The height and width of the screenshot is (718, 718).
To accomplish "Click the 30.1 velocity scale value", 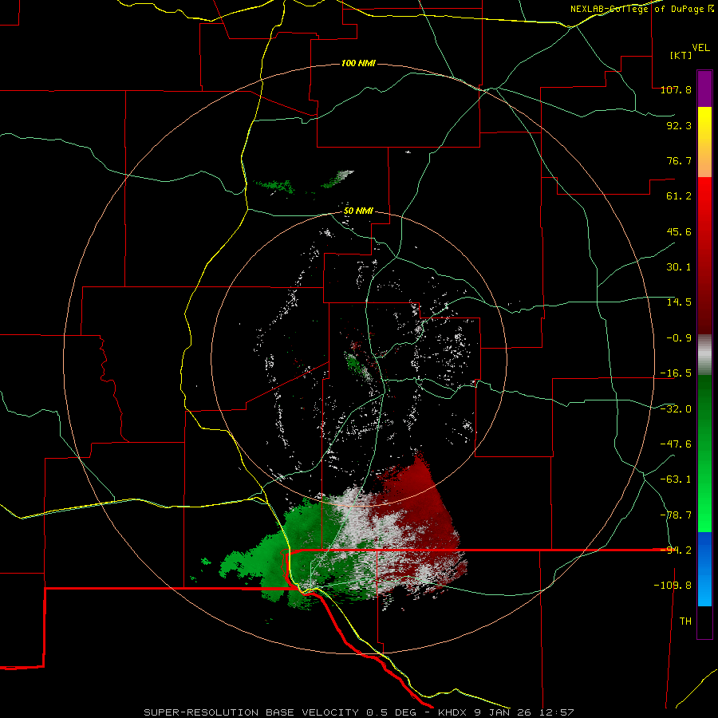I will (x=679, y=267).
